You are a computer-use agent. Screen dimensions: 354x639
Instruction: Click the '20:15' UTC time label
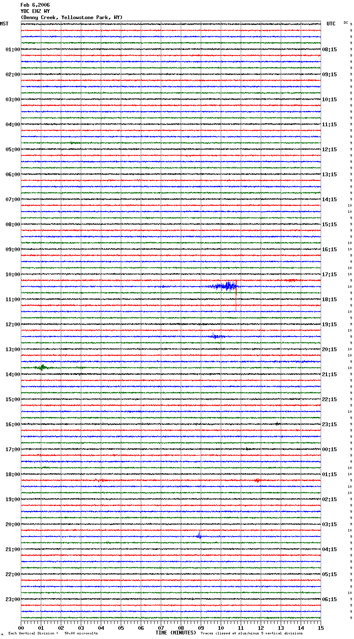329,349
